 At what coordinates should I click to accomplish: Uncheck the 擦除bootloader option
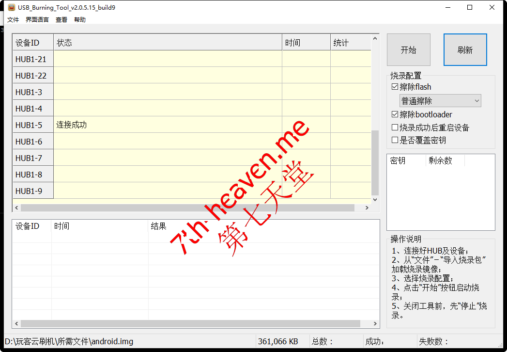coord(395,115)
